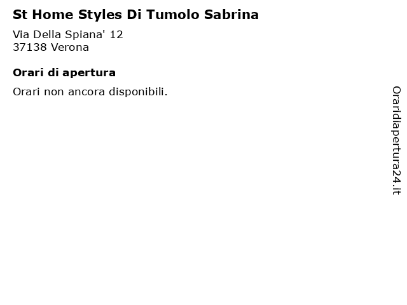The image size is (407, 305).
Task: Click the postal code 37138
Action: coord(30,47)
